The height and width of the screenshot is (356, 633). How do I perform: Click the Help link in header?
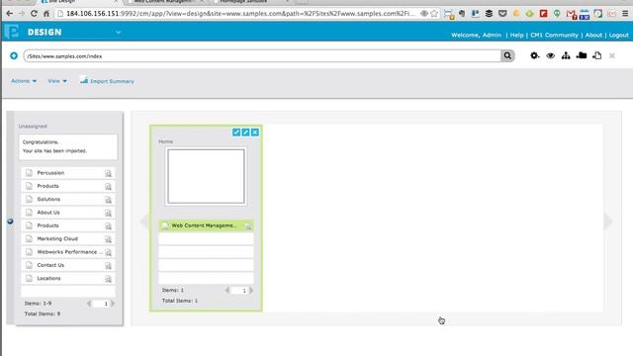coord(516,36)
